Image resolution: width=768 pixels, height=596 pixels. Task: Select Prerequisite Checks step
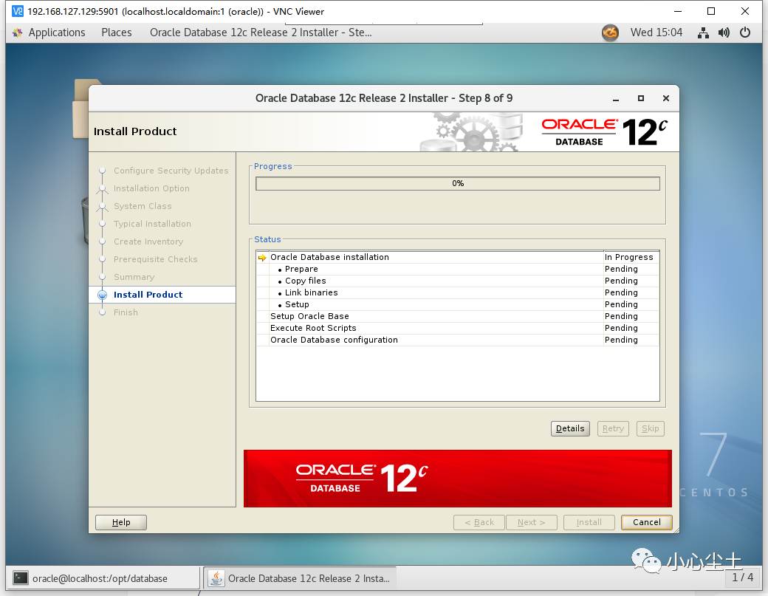(155, 259)
